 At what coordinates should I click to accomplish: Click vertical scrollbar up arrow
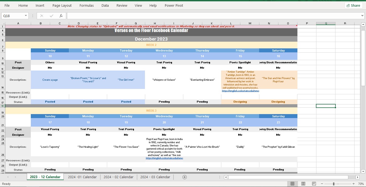coord(363,25)
